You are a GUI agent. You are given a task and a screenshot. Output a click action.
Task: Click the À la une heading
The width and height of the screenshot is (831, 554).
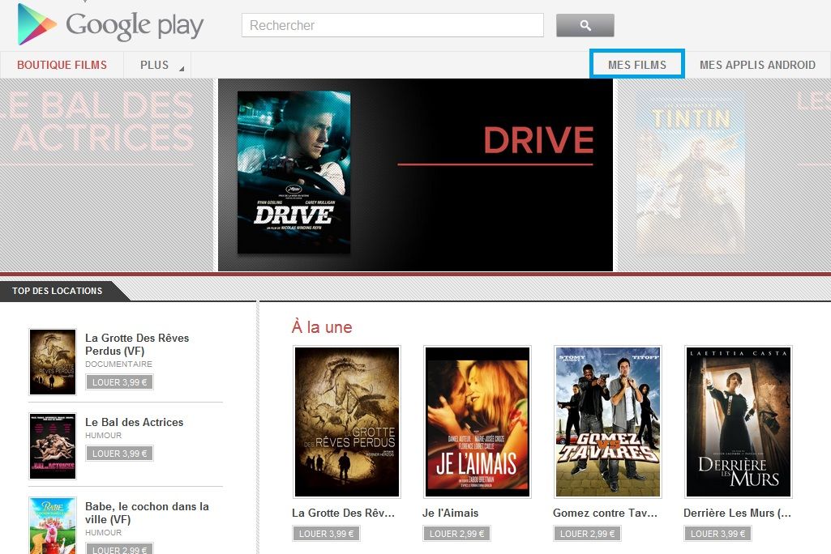(322, 326)
